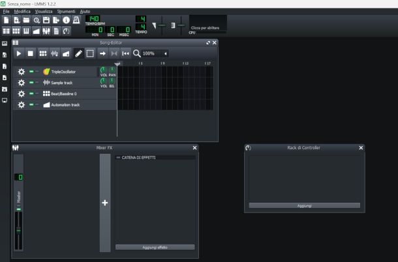This screenshot has height=262, width=398.
Task: Open the Strumenti menu
Action: pos(66,12)
